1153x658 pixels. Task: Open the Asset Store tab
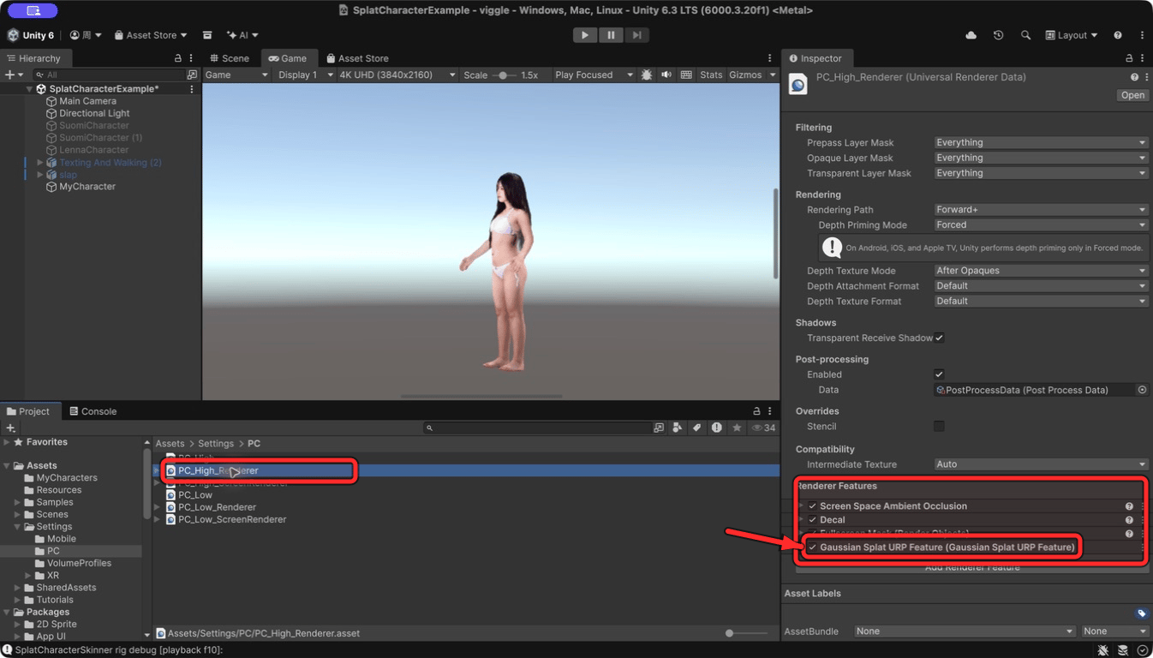coord(357,58)
